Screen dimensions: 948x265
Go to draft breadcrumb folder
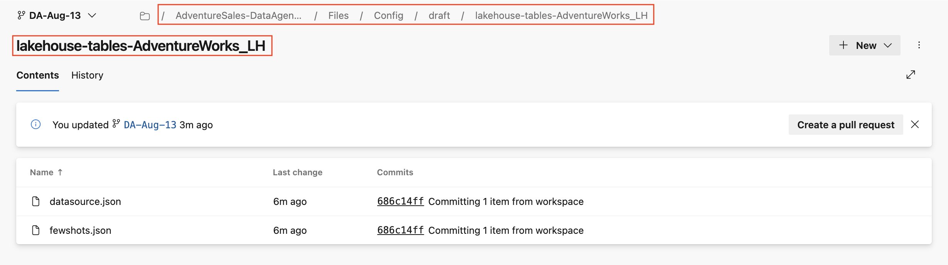pos(439,15)
